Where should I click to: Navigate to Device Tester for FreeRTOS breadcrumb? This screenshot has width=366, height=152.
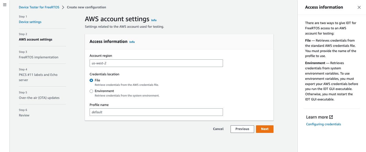click(39, 7)
